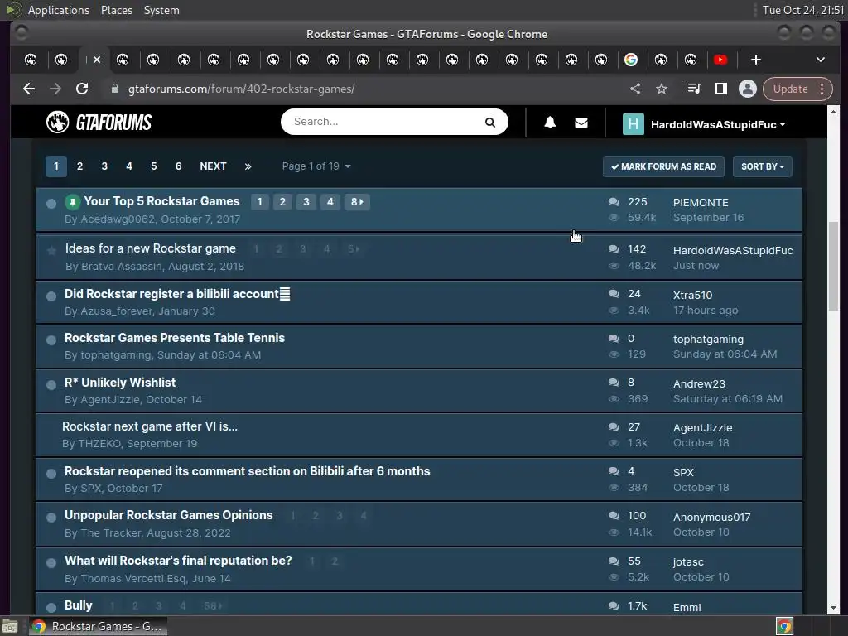This screenshot has width=848, height=636.
Task: Open the messages envelope icon
Action: tap(581, 123)
